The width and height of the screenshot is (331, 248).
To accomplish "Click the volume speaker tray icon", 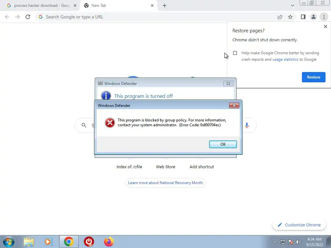I will point(298,242).
